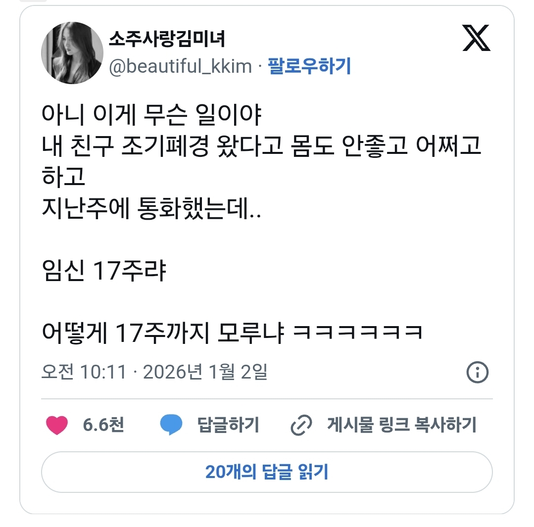Open the timestamp 오전 10:11 link
Image resolution: width=534 pixels, height=527 pixels.
point(84,372)
